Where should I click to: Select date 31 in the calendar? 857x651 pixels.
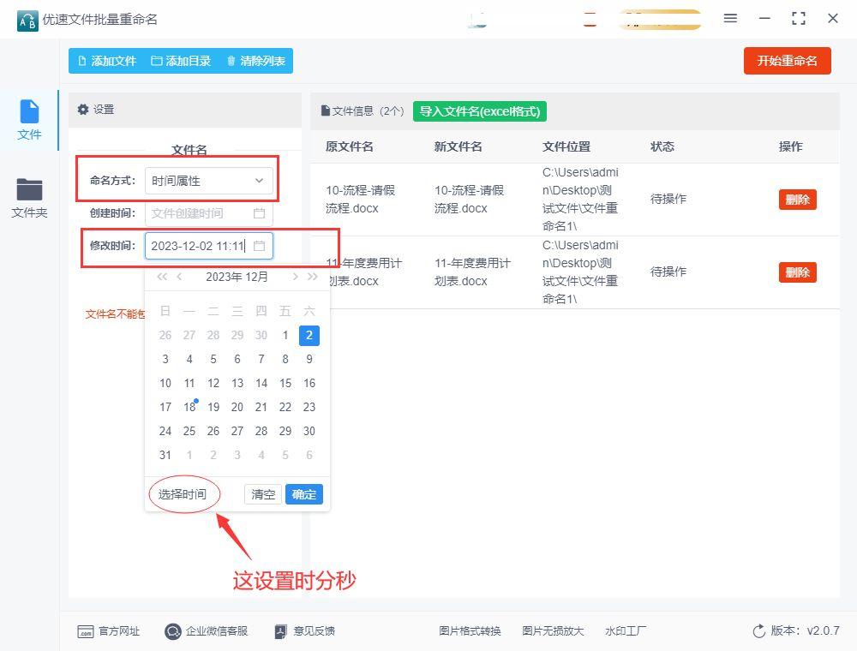165,455
